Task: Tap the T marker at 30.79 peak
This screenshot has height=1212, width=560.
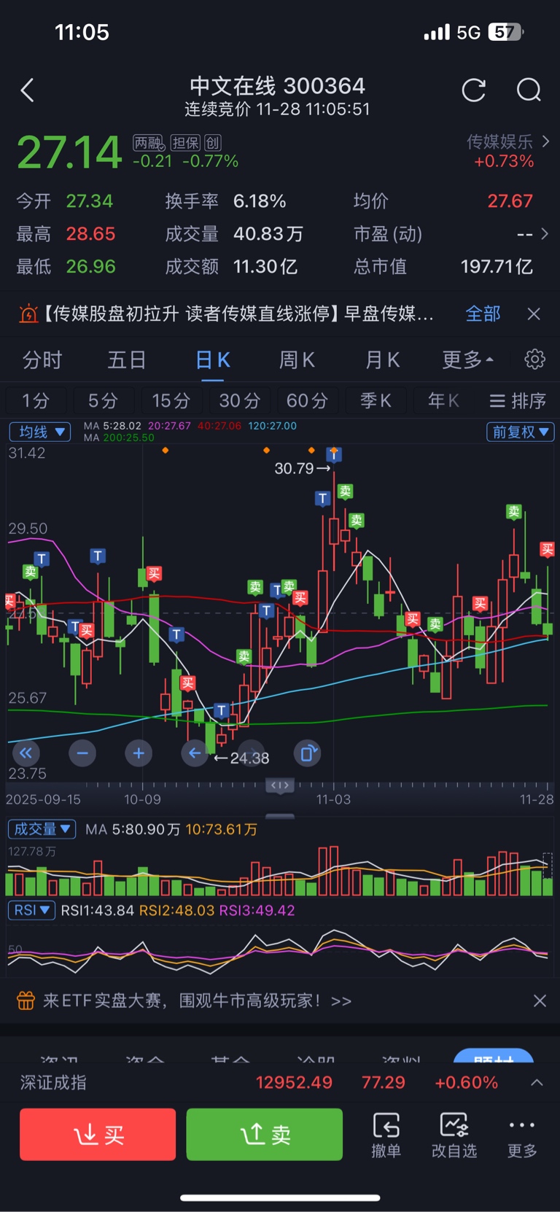Action: (334, 455)
